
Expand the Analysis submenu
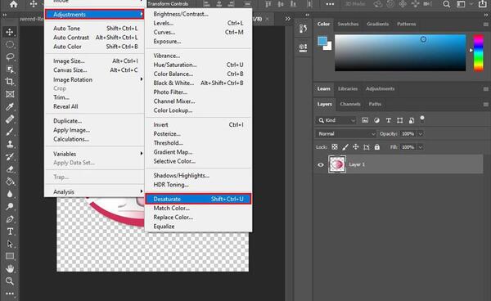(94, 191)
